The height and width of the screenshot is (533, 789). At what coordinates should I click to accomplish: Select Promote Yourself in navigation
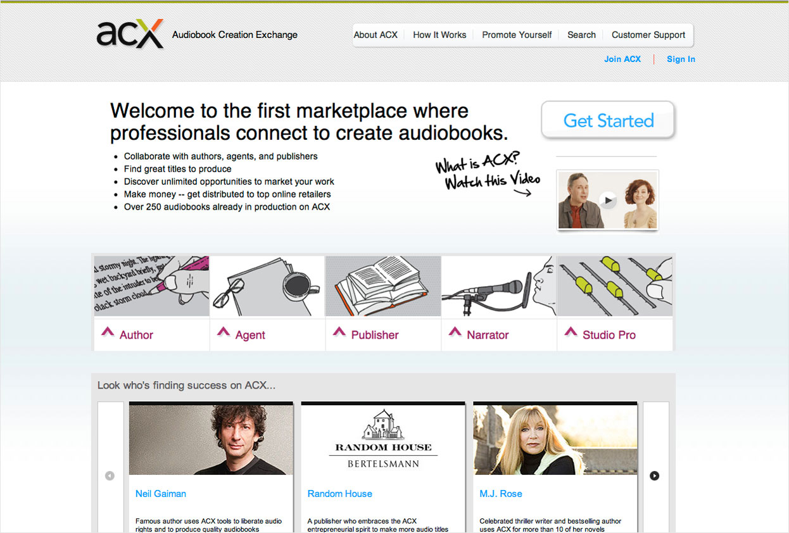(x=517, y=35)
